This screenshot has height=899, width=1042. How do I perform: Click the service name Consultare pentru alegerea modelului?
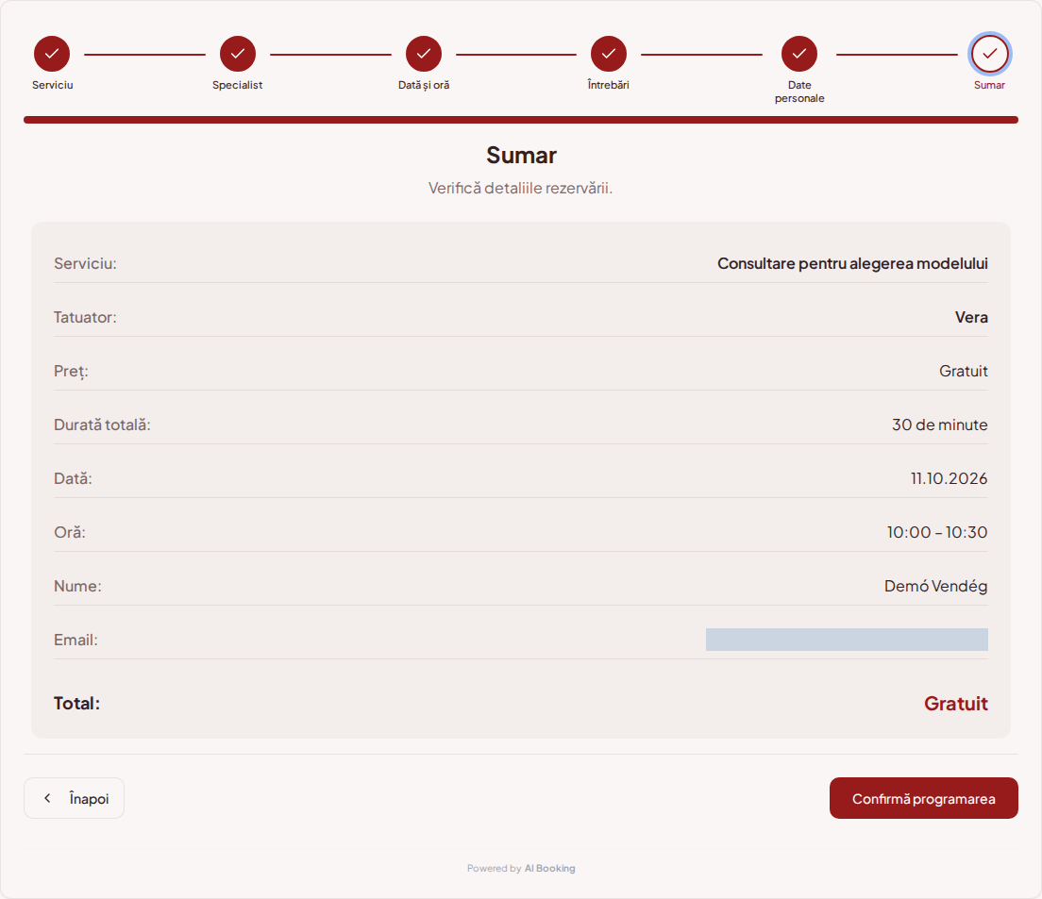[852, 263]
